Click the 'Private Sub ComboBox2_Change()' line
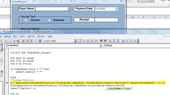Viewport: 170px width, 95px height. (x=31, y=53)
